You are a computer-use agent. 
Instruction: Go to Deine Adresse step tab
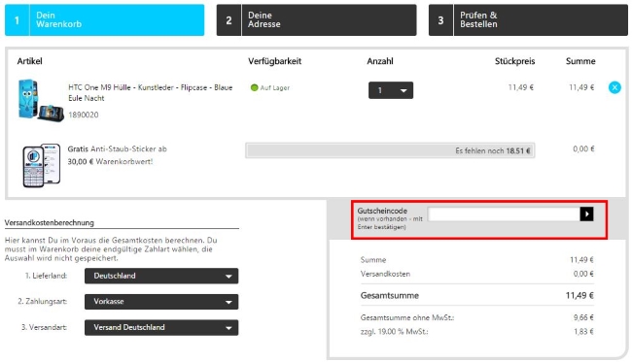coord(316,20)
